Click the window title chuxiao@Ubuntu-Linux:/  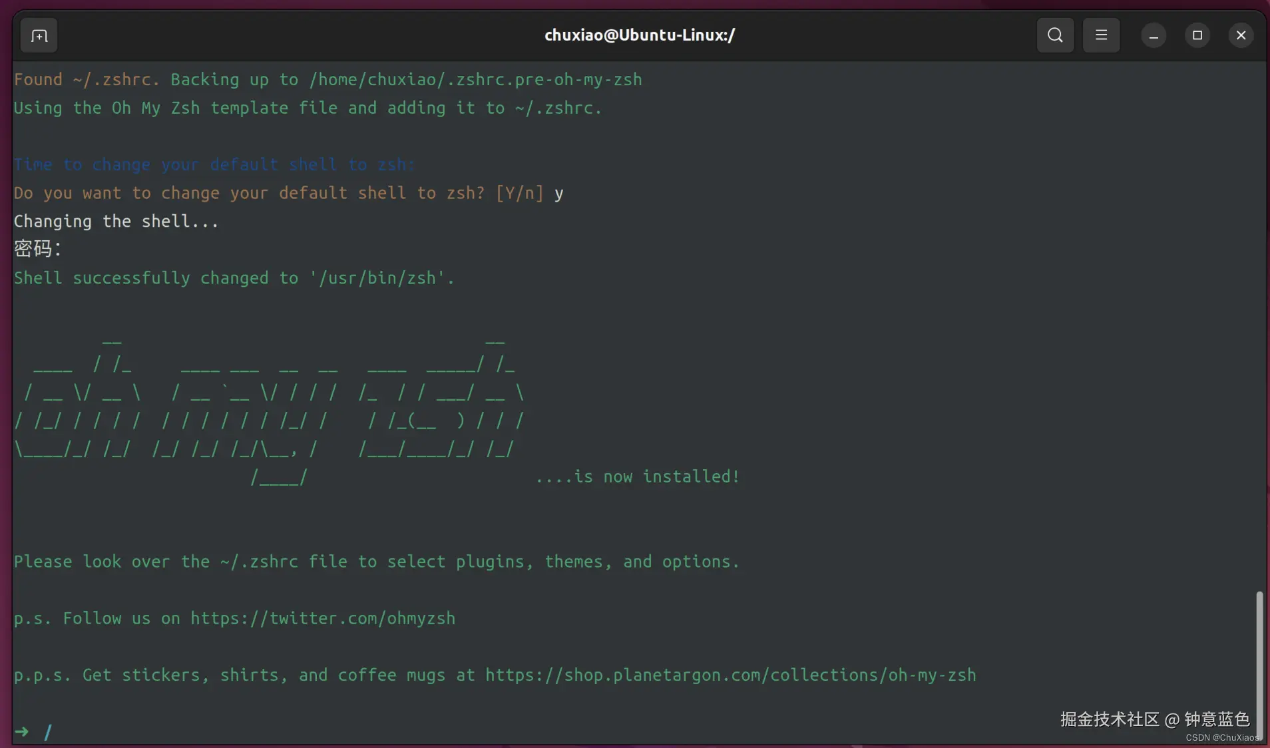point(640,35)
